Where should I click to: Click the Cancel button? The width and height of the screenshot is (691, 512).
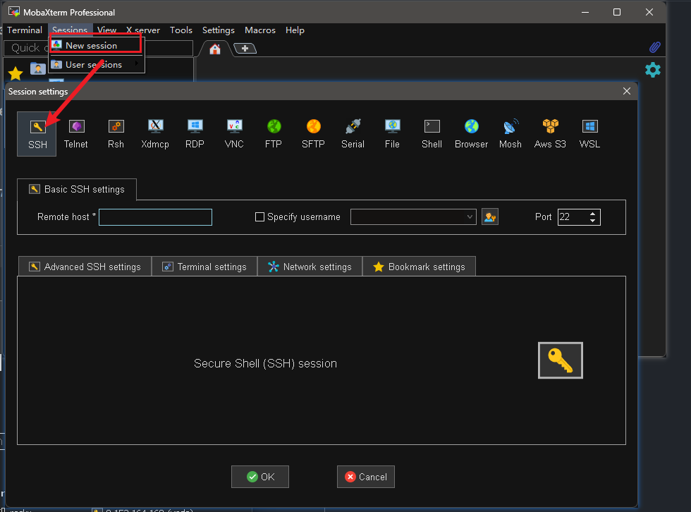click(366, 477)
